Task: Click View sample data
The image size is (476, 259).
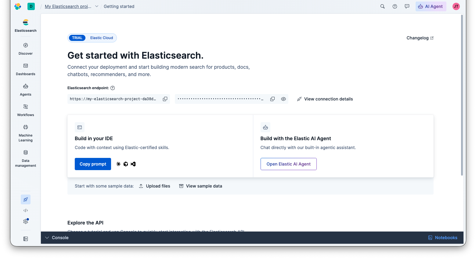Action: pyautogui.click(x=200, y=186)
